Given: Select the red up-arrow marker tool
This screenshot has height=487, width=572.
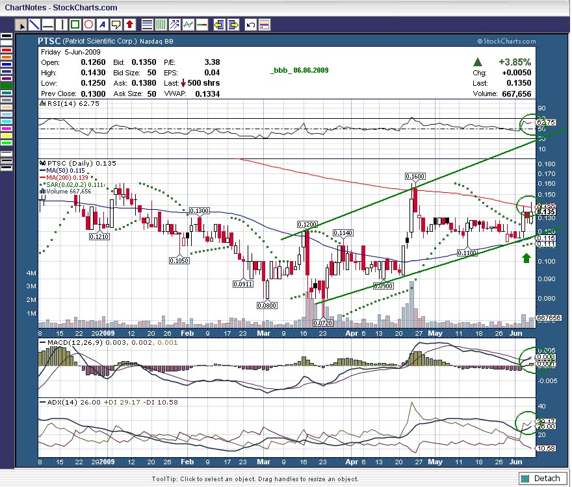Looking at the screenshot, I should click(129, 25).
